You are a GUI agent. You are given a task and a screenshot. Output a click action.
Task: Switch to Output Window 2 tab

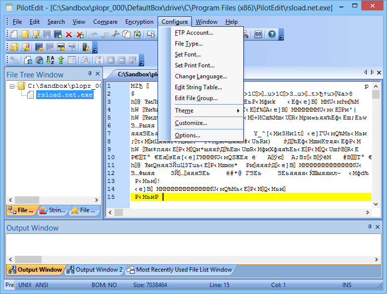(x=95, y=270)
